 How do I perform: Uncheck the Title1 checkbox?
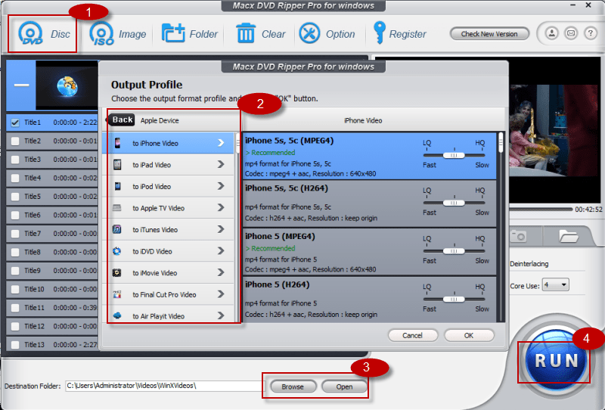[x=15, y=123]
